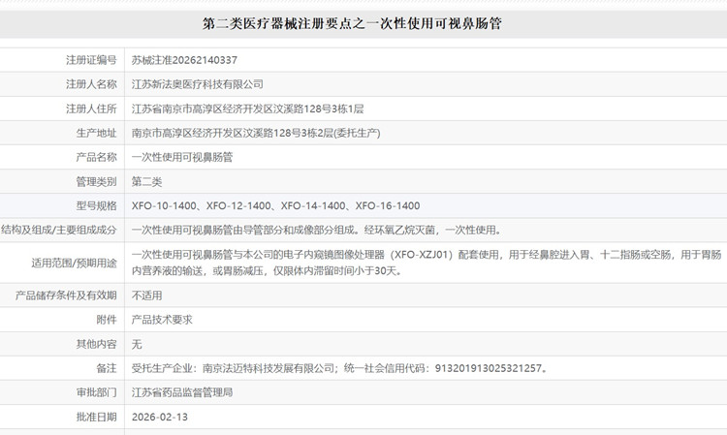Select registration number 苏械注准20262140337
This screenshot has width=727, height=435.
click(x=184, y=60)
